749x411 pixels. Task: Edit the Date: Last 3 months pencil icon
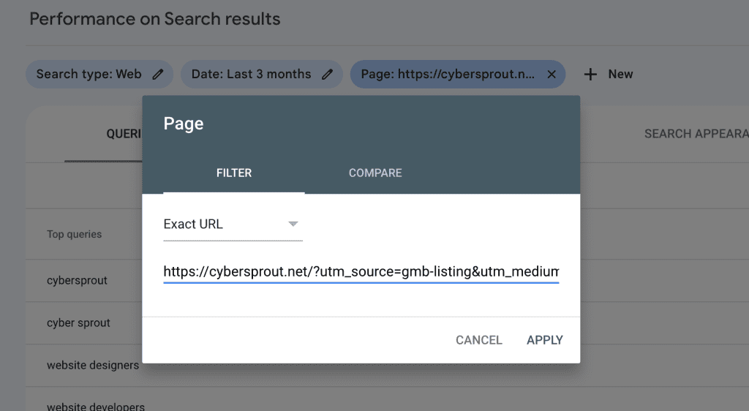[x=327, y=75]
